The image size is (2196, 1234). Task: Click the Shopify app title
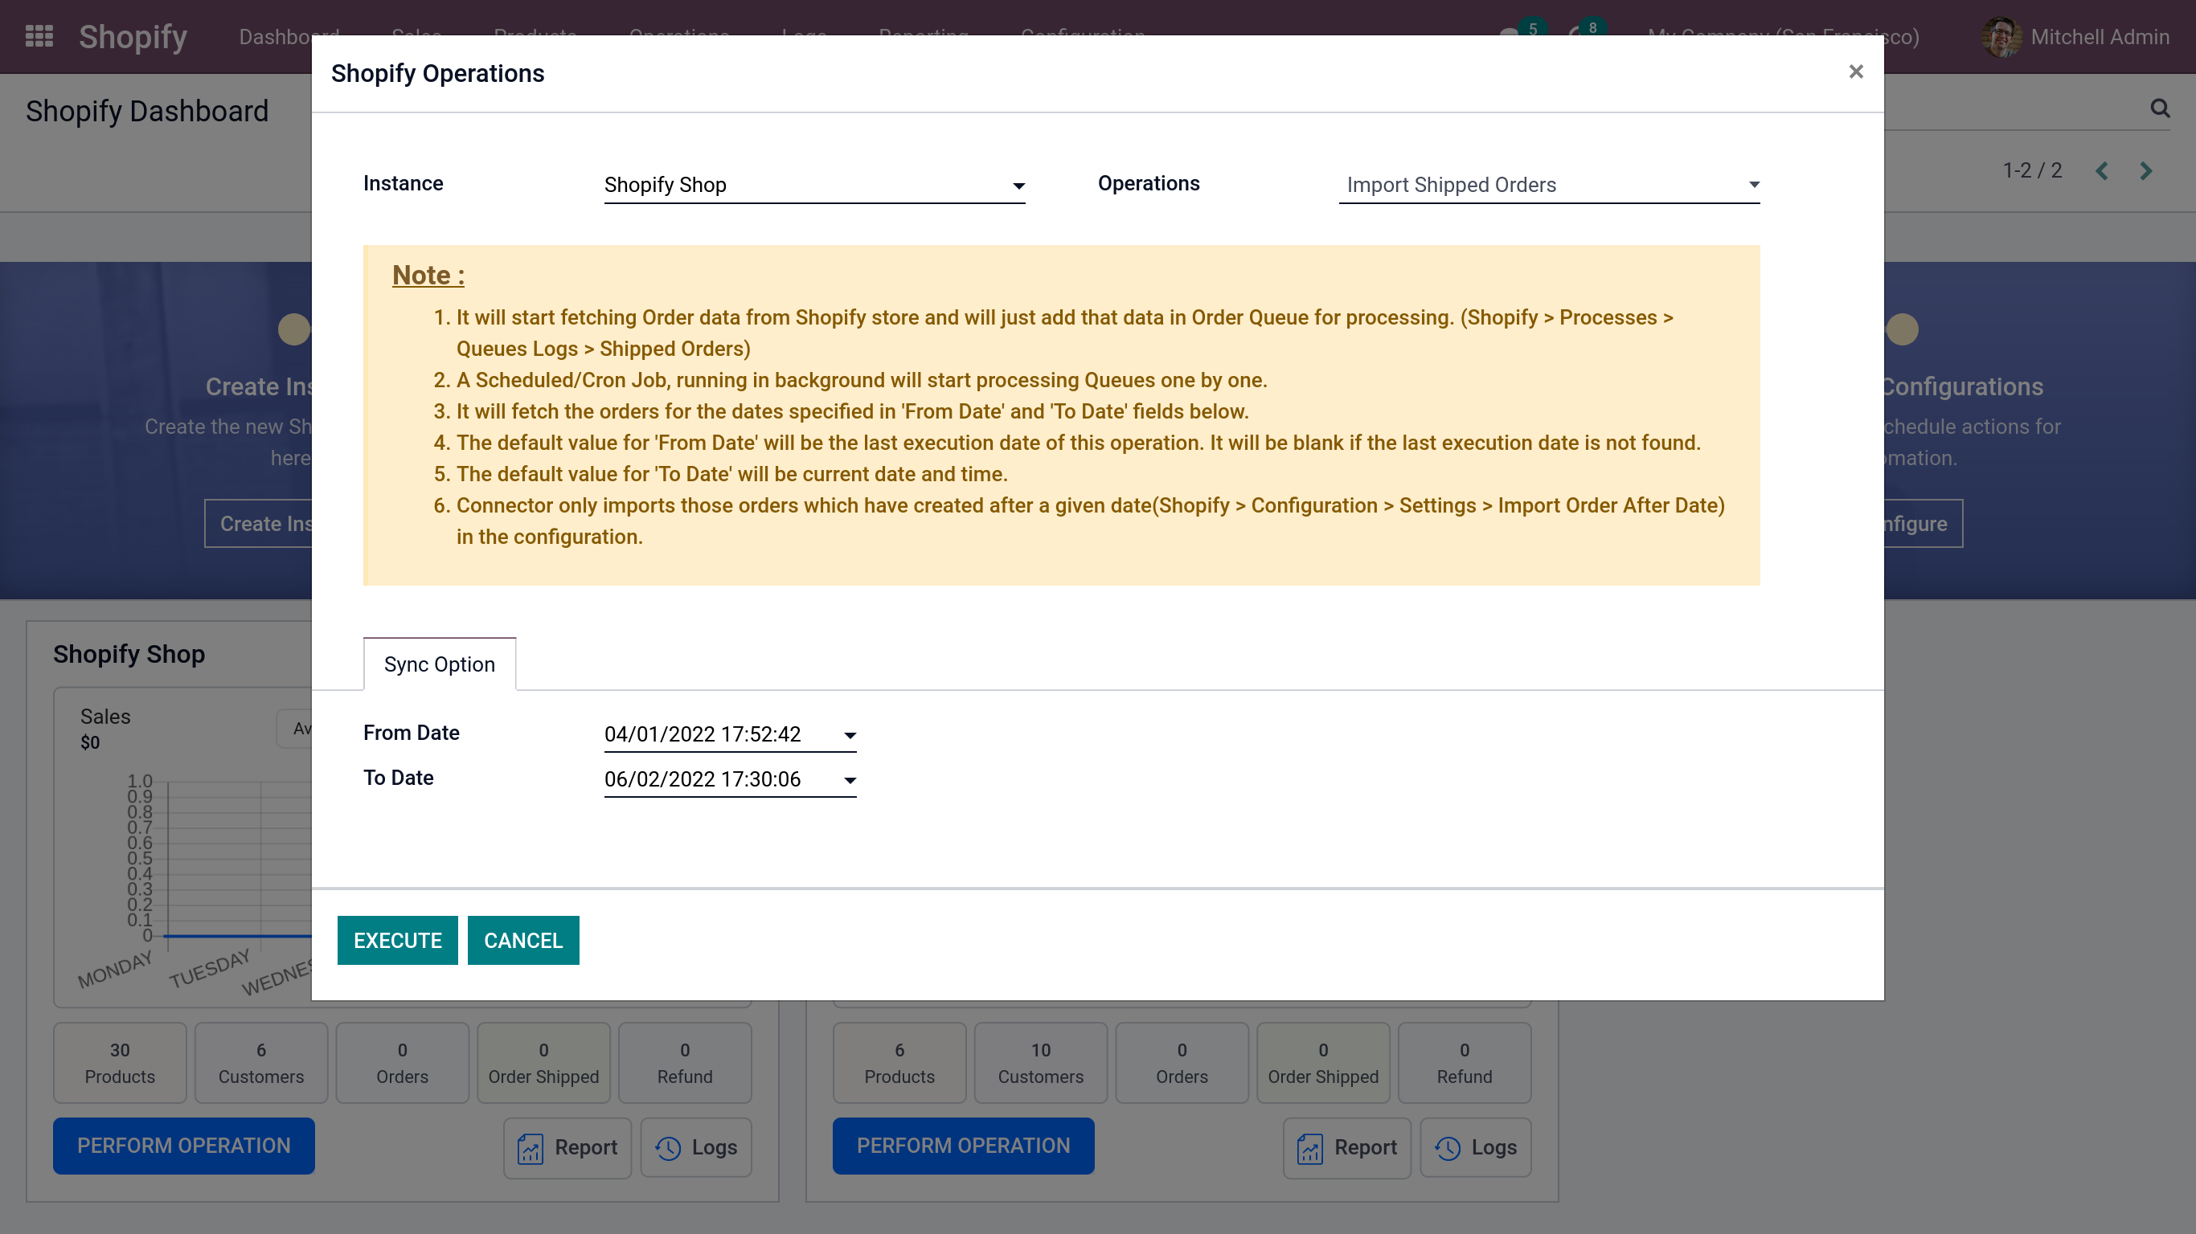click(132, 37)
